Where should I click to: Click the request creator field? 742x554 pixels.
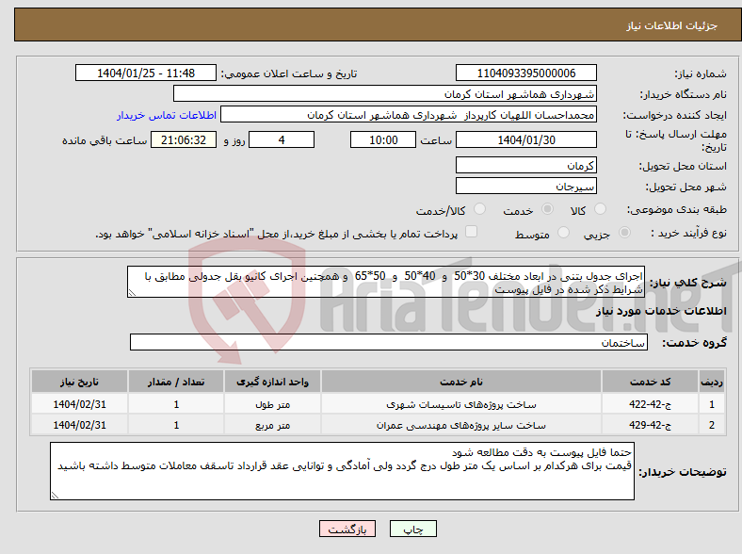409,115
